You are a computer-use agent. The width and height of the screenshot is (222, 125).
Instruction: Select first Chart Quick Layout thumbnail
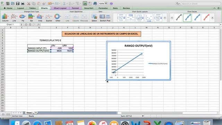click(121, 18)
